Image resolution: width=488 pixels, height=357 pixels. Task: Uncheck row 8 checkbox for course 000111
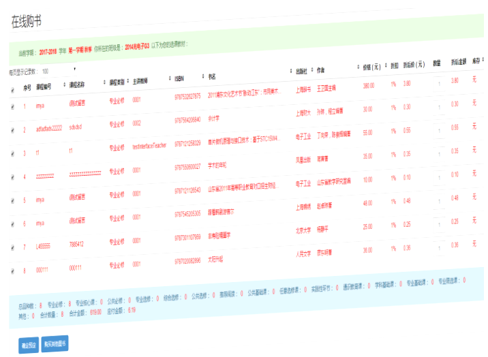pos(12,270)
